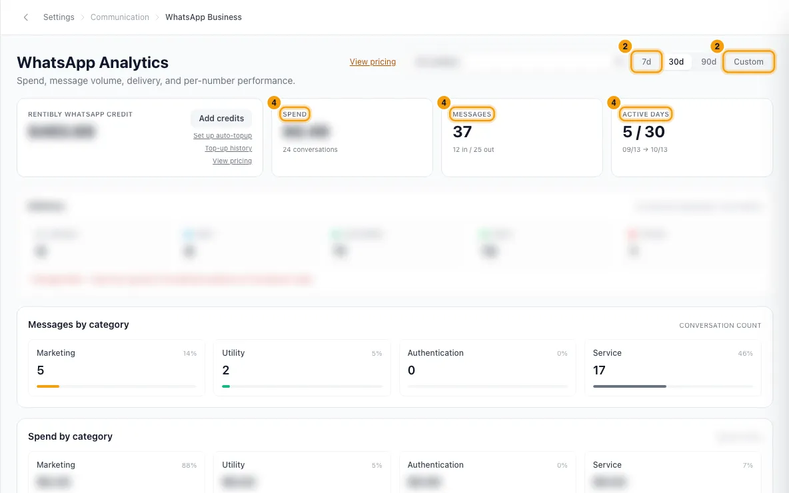
Task: Select WhatsApp Business breadcrumb item
Action: pos(203,17)
